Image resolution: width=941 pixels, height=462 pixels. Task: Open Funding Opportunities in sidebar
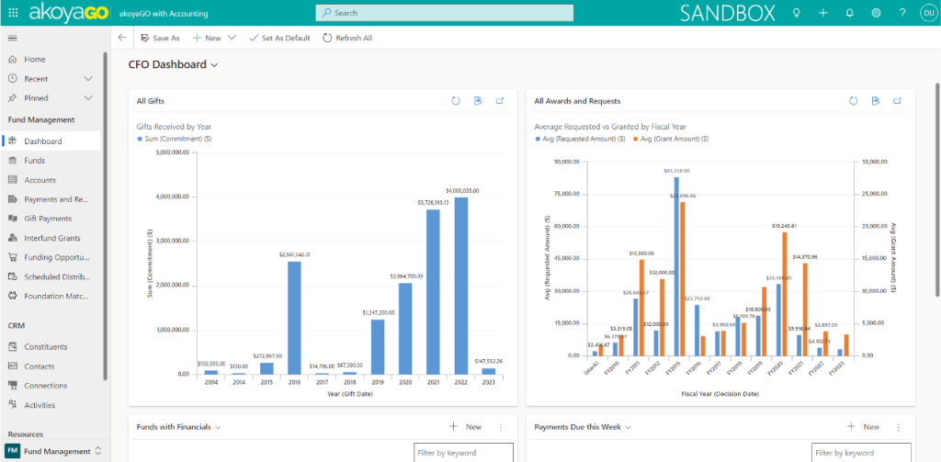point(55,257)
